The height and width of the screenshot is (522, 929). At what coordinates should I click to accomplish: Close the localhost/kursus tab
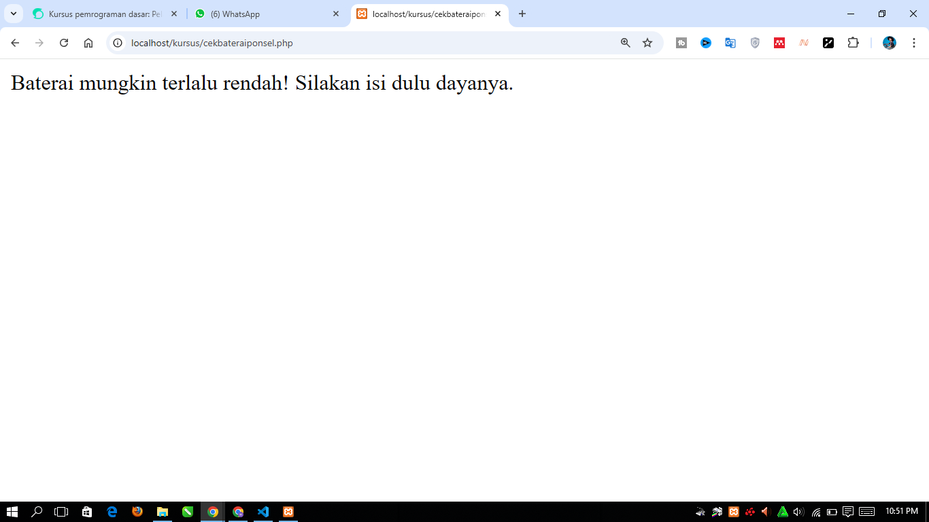(x=498, y=14)
